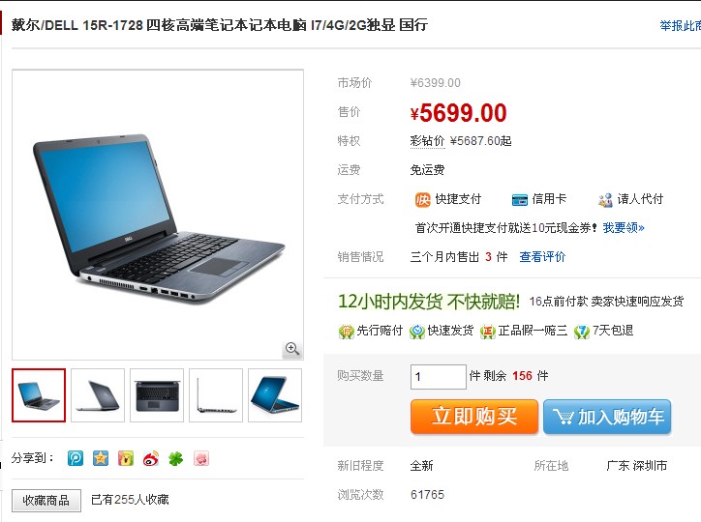Click the 请人代付 pay-for-me icon
Image resolution: width=701 pixels, height=522 pixels.
pyautogui.click(x=605, y=200)
